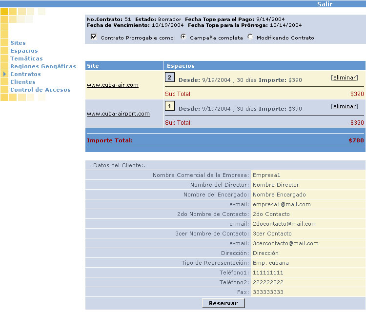366x313 pixels.
Task: Select the Campaña completa radio option
Action: [x=183, y=37]
